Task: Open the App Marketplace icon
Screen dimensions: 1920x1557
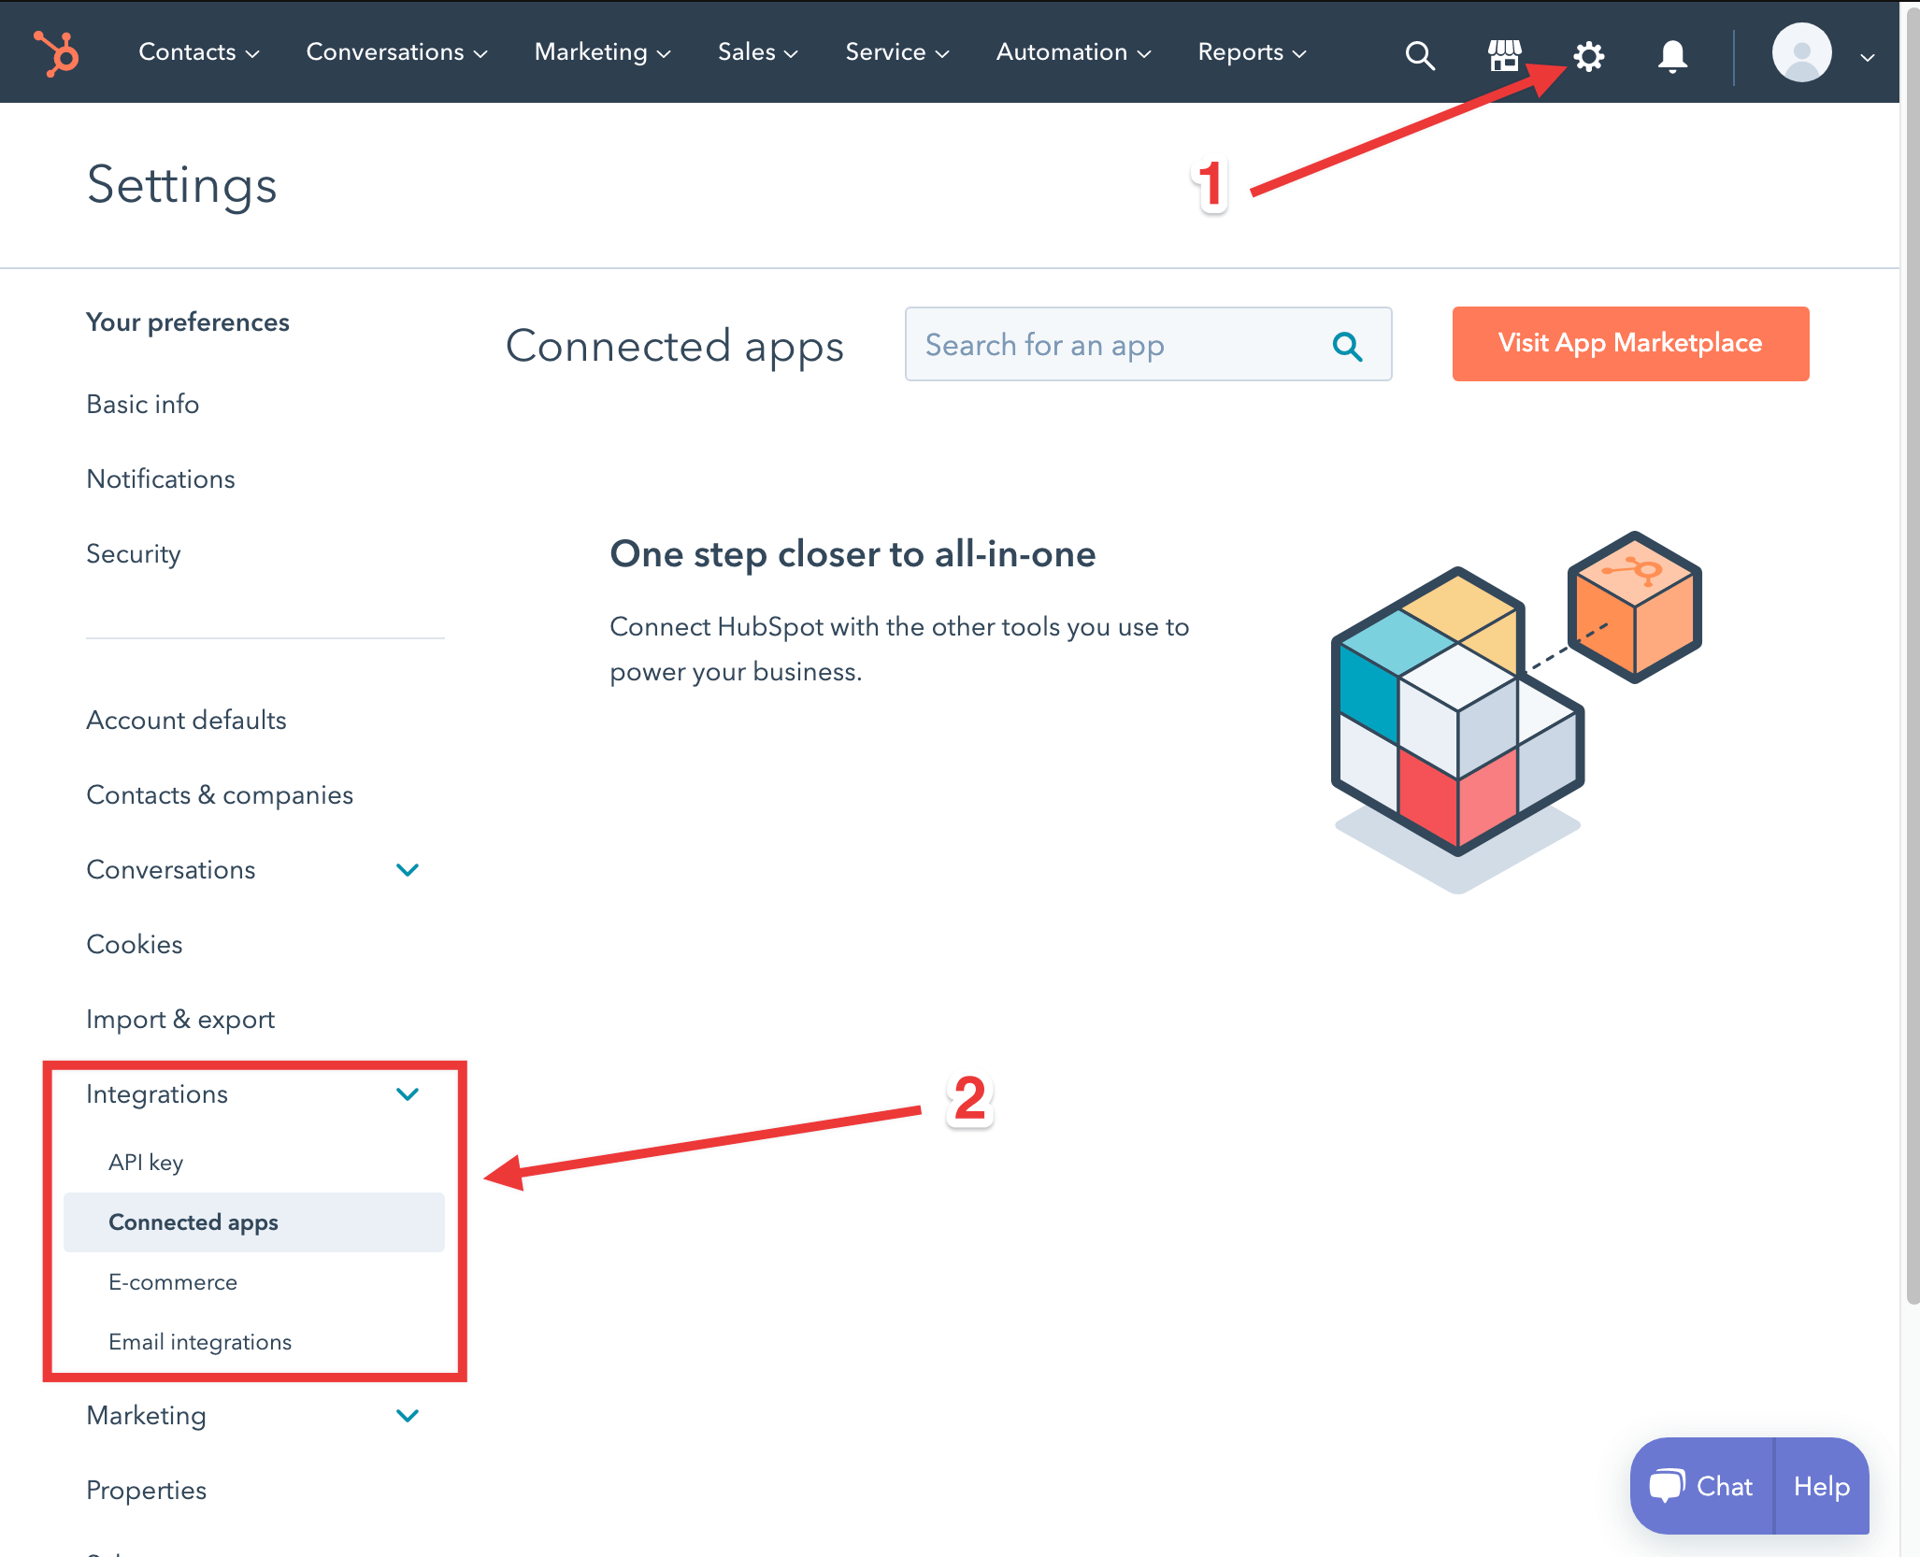Action: coord(1504,54)
